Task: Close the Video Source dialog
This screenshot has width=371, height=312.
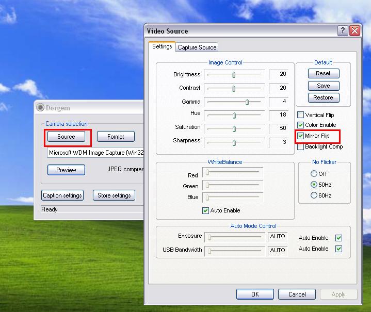Action: click(354, 31)
